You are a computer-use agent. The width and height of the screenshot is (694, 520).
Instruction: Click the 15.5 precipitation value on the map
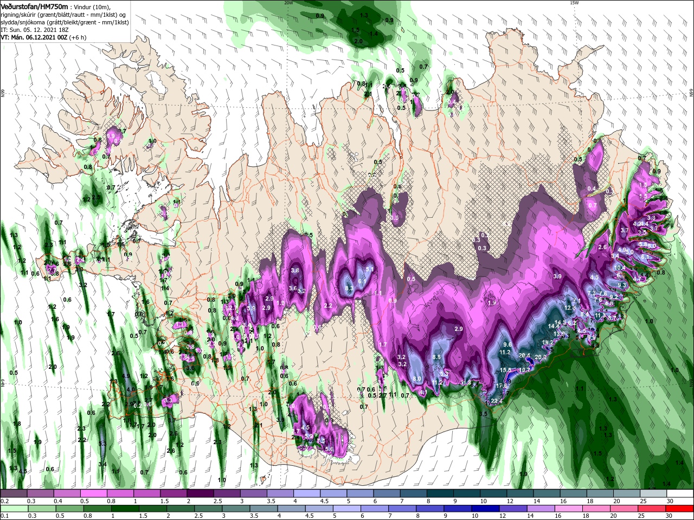[505, 370]
